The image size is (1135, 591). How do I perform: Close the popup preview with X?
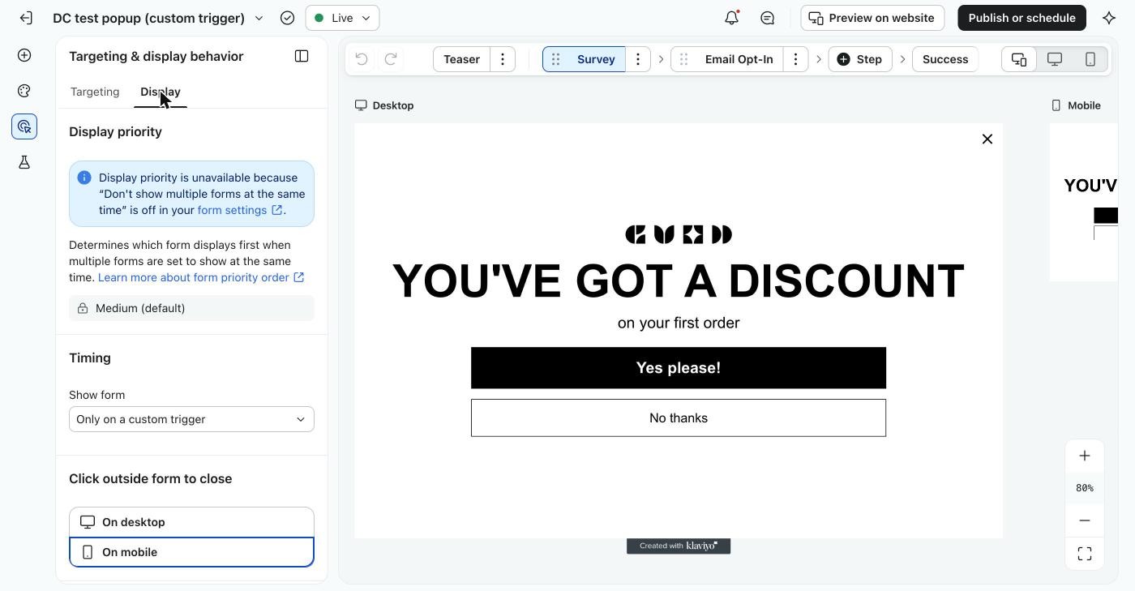(x=987, y=139)
